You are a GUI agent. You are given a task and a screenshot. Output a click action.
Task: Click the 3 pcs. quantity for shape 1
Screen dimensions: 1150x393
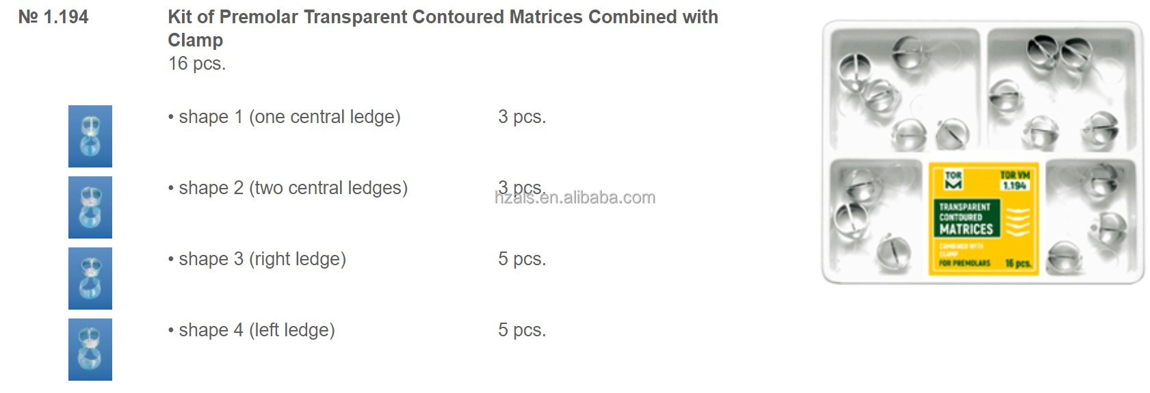522,117
